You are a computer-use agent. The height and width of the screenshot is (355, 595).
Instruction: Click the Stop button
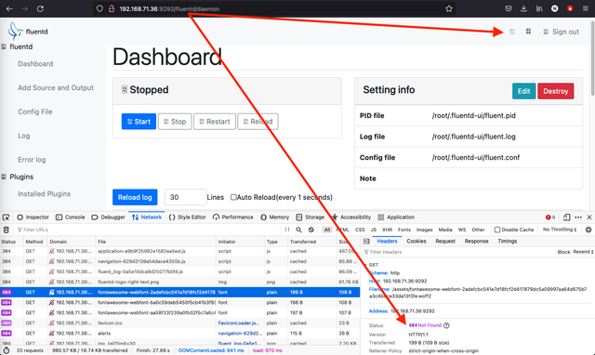[x=175, y=122]
